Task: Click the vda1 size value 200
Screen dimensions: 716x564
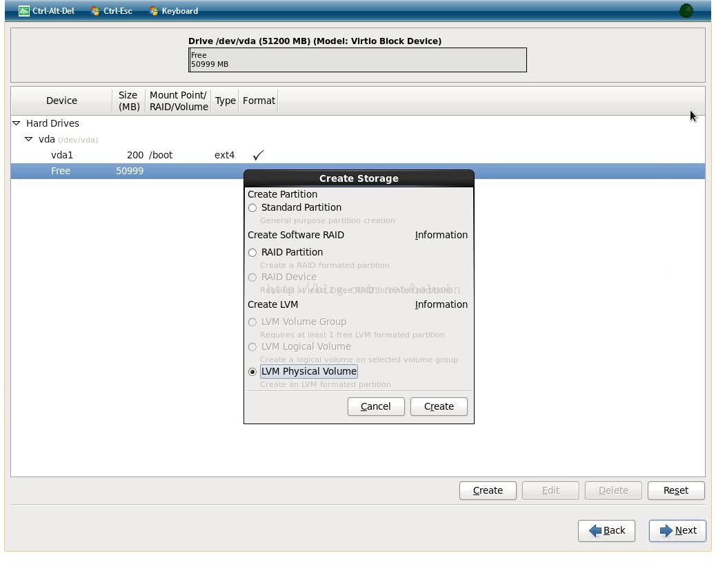Action: 135,155
